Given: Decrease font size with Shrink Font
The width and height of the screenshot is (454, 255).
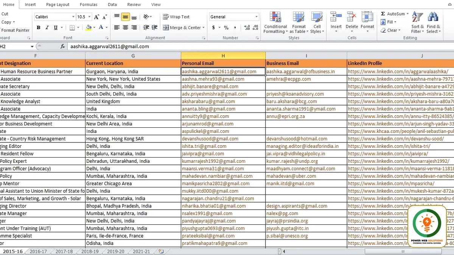Looking at the screenshot, I should click(105, 17).
